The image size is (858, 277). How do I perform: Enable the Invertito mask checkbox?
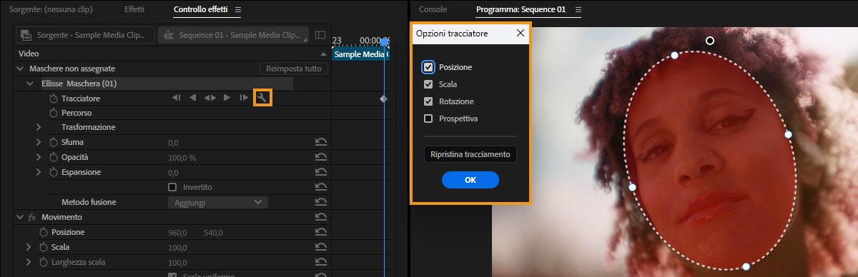(172, 187)
